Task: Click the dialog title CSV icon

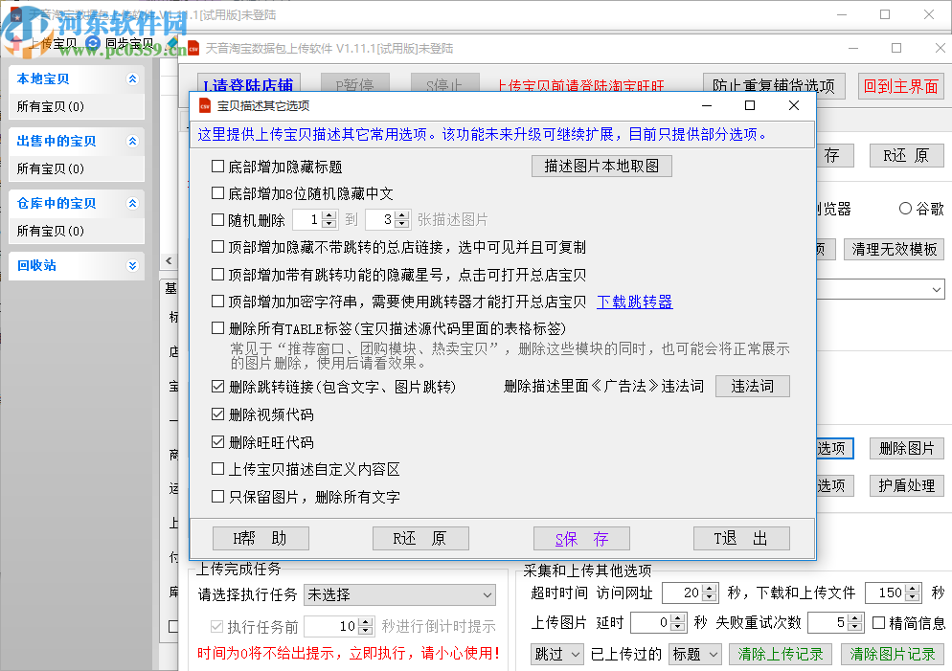Action: point(205,106)
